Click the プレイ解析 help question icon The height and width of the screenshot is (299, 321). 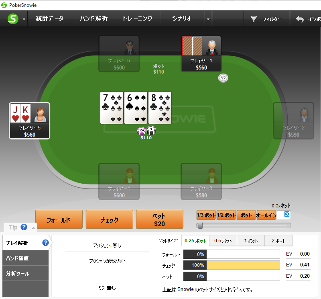(45, 243)
